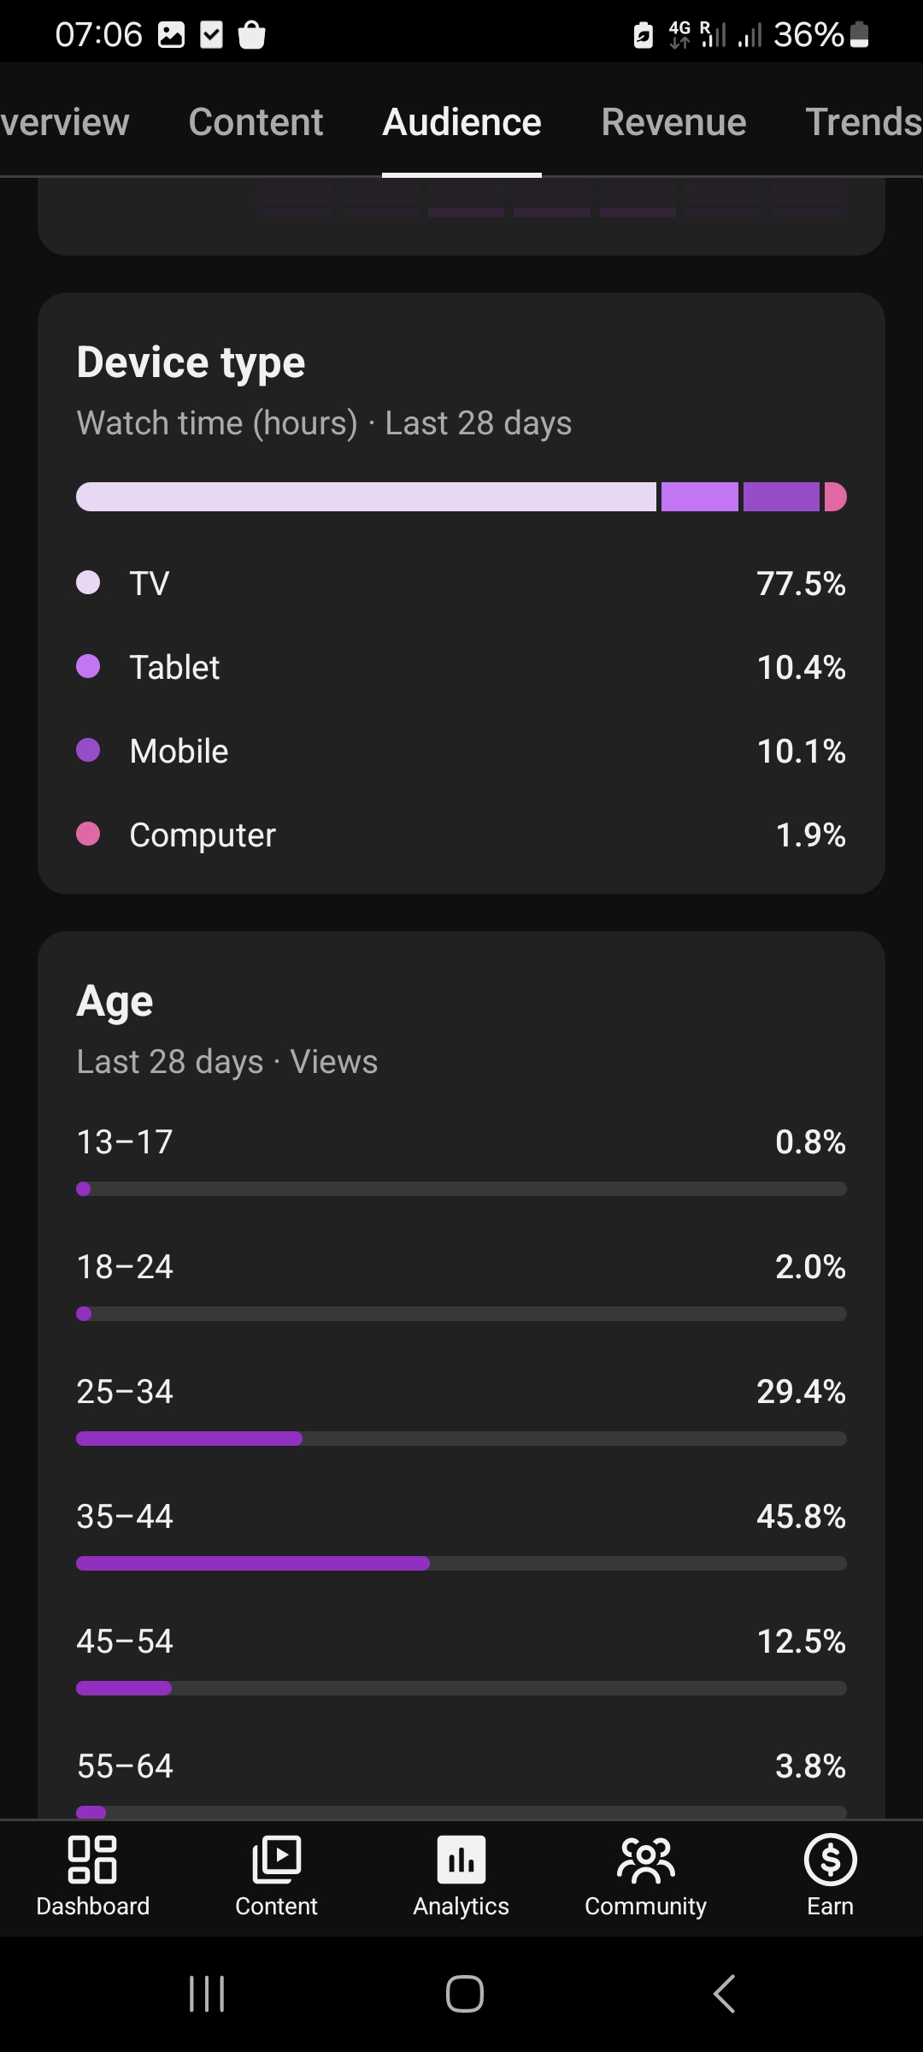Switch to the Trends tab
The height and width of the screenshot is (2052, 923).
863,122
